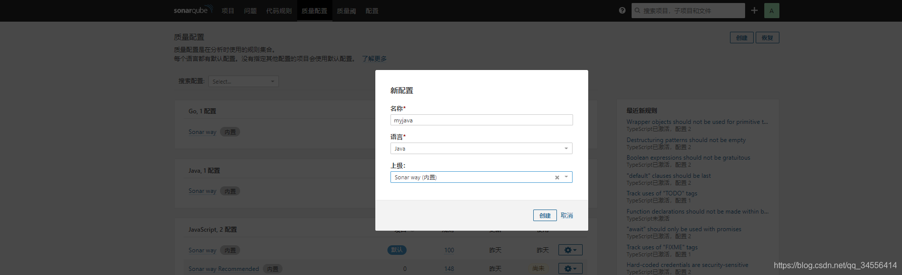
Task: Open Sonar way Recommended profile link
Action: [223, 269]
